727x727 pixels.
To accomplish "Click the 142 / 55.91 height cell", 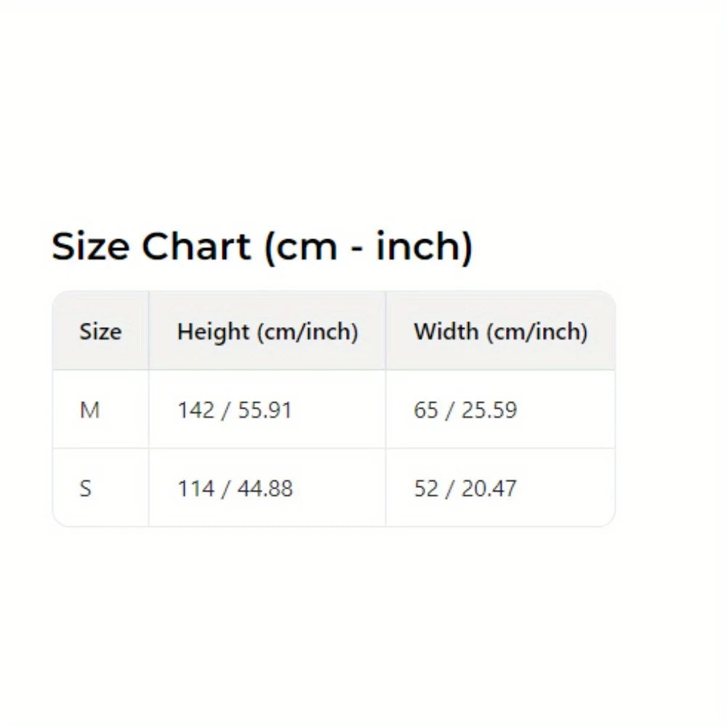I will 234,410.
